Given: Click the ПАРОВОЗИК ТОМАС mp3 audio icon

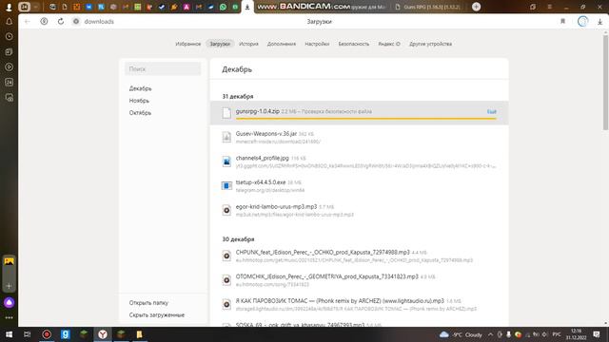Looking at the screenshot, I should 226,304.
